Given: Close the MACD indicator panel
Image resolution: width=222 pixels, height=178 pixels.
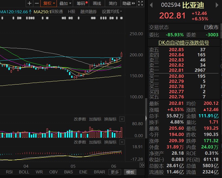Looking at the screenshot, I should click(x=122, y=142).
